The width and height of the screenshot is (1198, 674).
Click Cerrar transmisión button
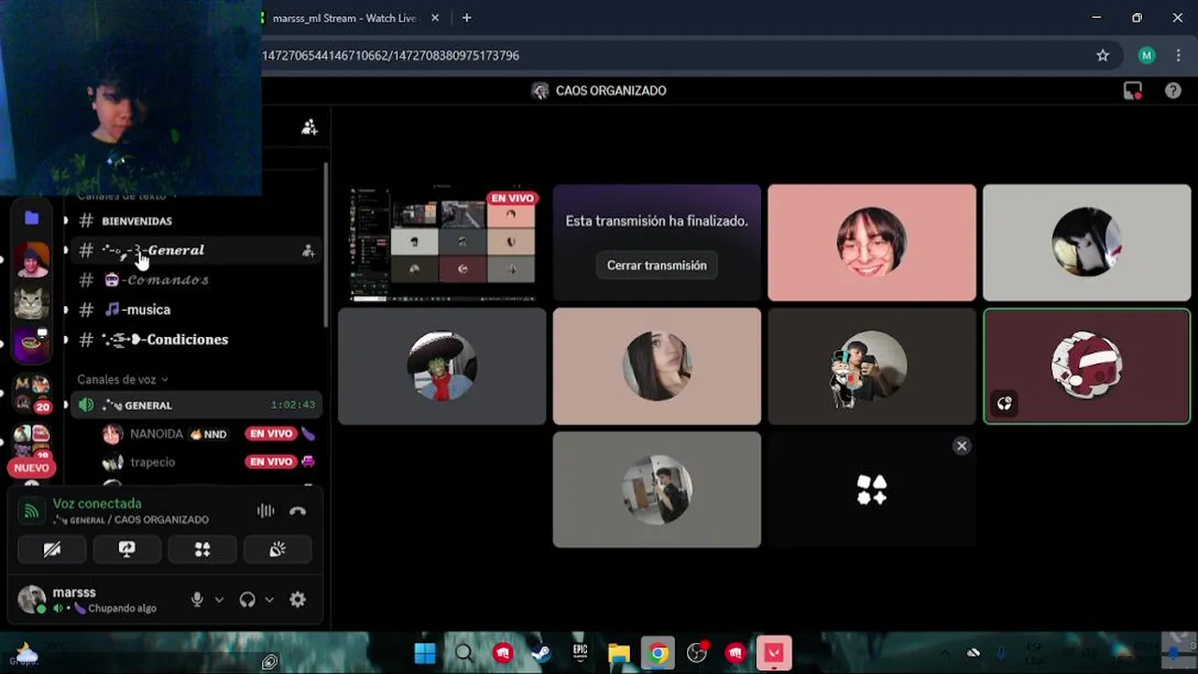click(x=657, y=266)
